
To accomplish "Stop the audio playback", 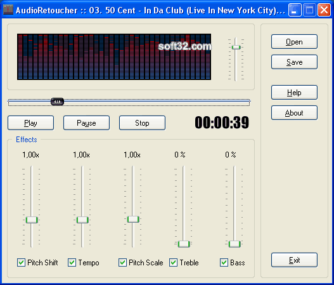I will coord(142,123).
